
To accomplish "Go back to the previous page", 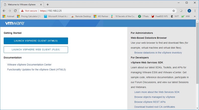I will pos(4,11).
